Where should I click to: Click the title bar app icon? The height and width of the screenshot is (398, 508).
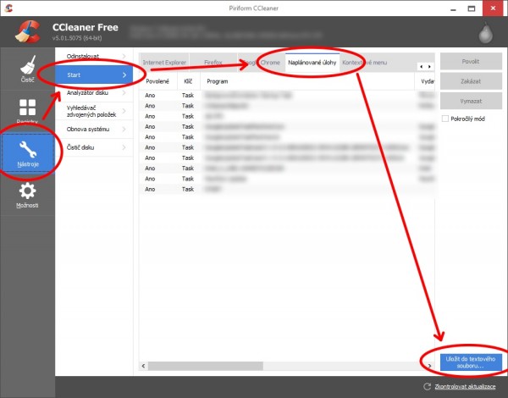coord(10,7)
